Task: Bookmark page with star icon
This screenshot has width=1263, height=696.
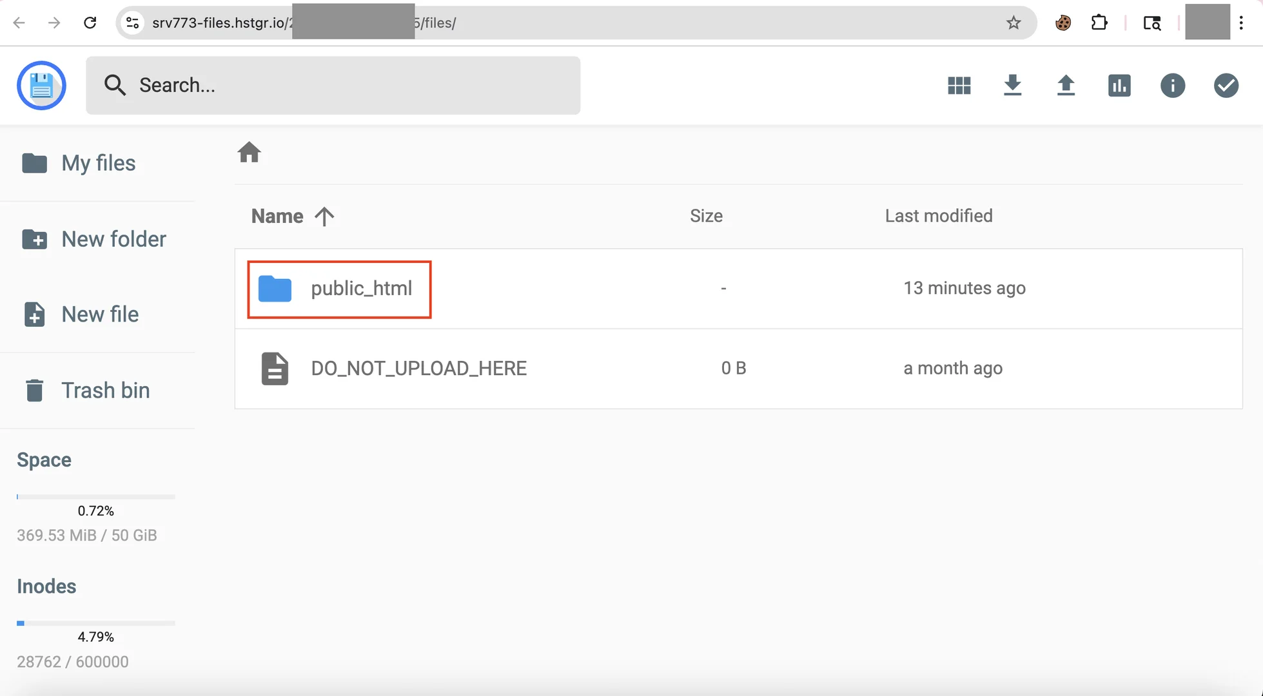Action: tap(1013, 23)
